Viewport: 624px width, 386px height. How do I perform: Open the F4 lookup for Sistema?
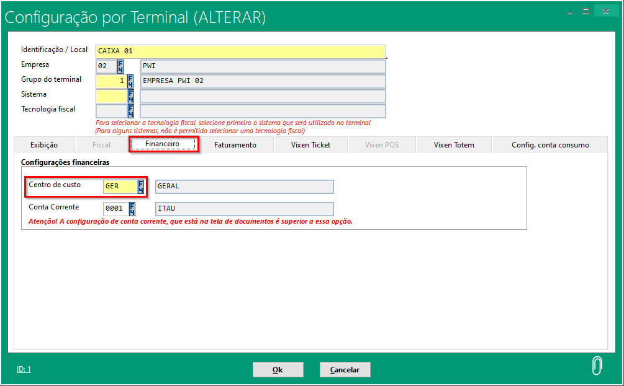click(130, 96)
